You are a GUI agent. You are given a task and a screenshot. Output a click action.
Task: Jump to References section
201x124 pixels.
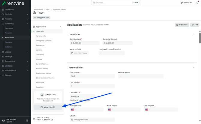40,45
